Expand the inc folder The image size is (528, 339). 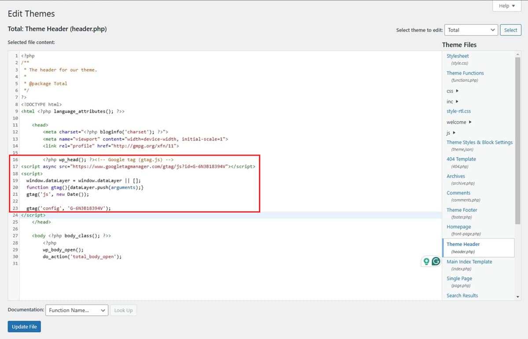453,101
